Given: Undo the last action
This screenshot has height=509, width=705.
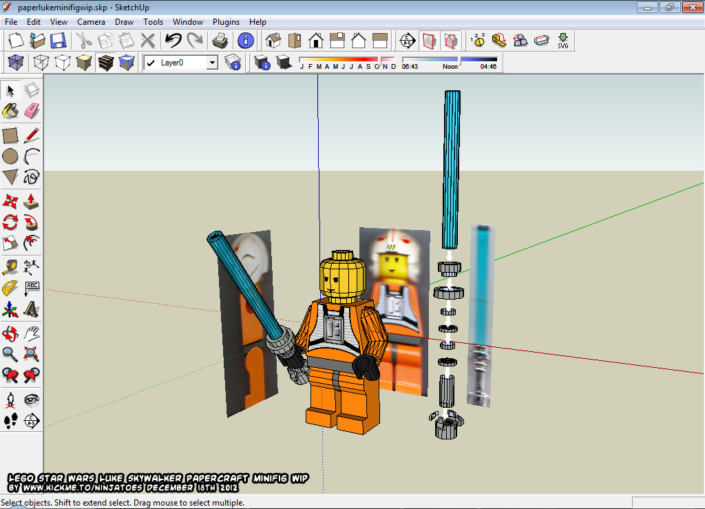Looking at the screenshot, I should pyautogui.click(x=173, y=41).
